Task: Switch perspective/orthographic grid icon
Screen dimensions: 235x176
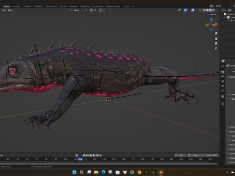Action: (x=216, y=48)
